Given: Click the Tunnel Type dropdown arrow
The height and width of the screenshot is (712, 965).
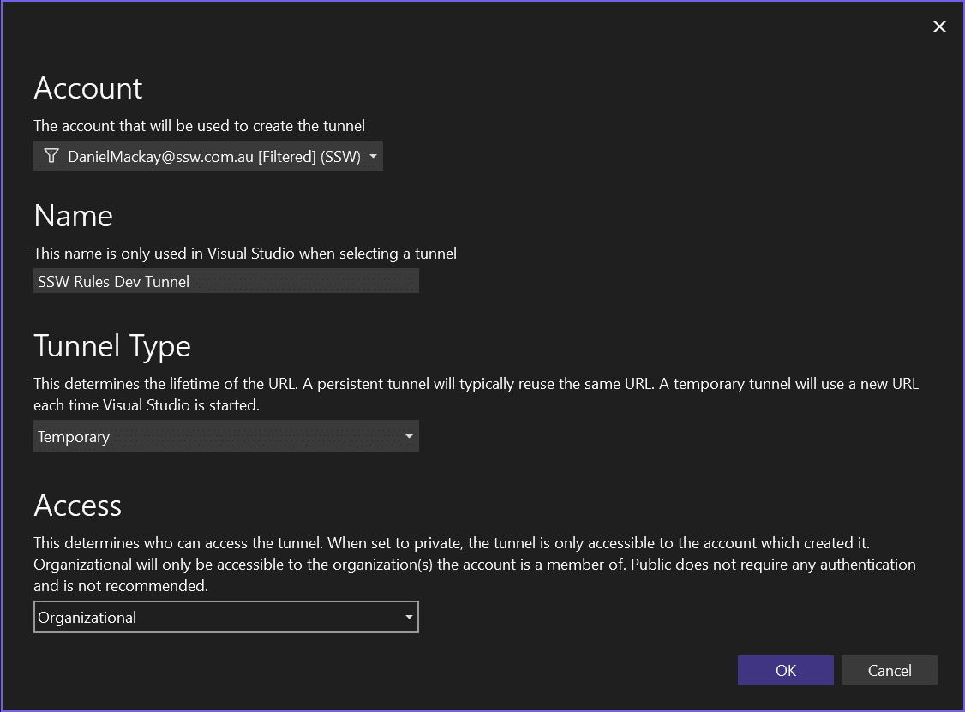Looking at the screenshot, I should coord(409,436).
